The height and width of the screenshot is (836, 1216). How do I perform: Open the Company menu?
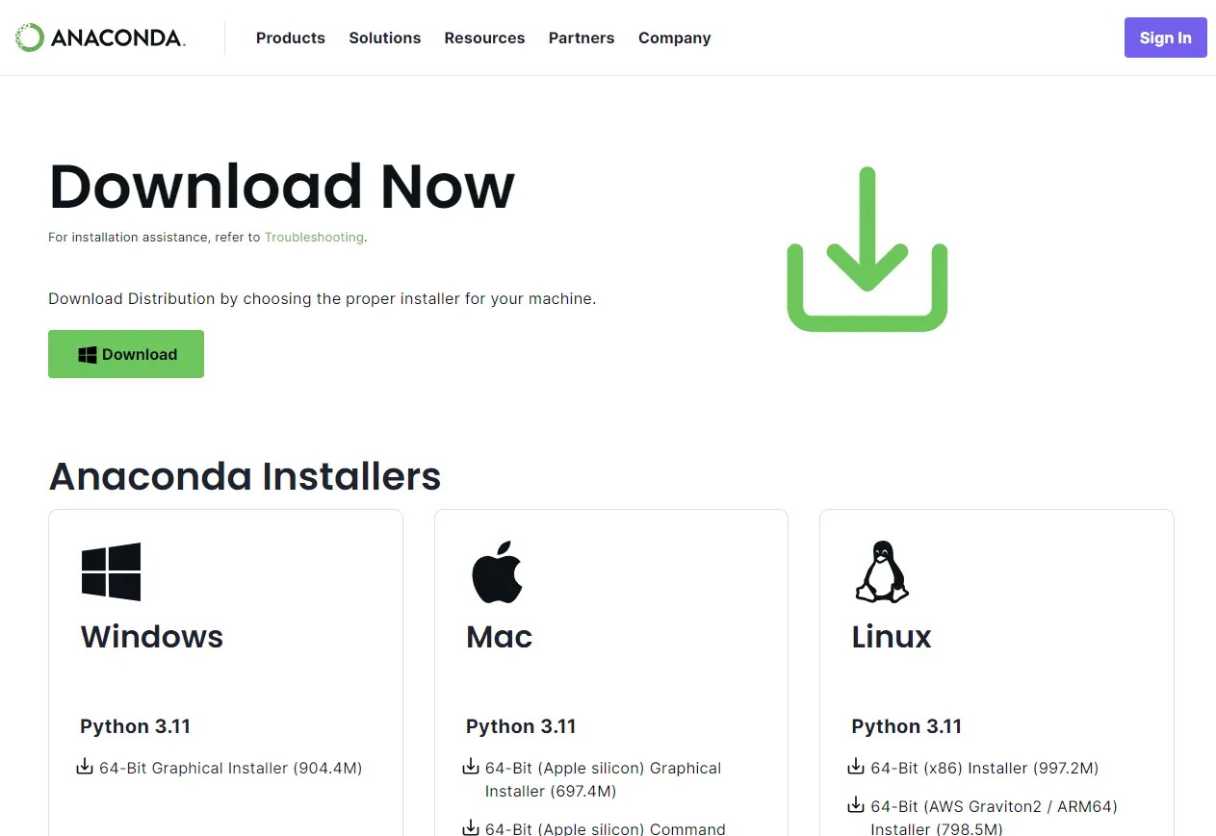tap(675, 38)
